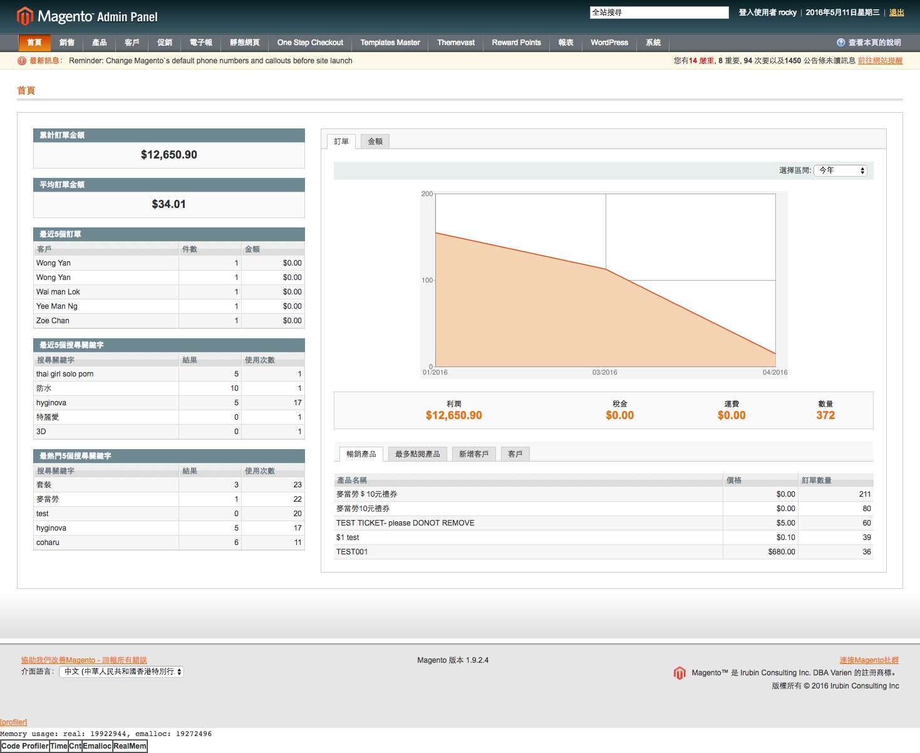The height and width of the screenshot is (753, 920).
Task: Select the 新增客戶 tab
Action: point(473,454)
